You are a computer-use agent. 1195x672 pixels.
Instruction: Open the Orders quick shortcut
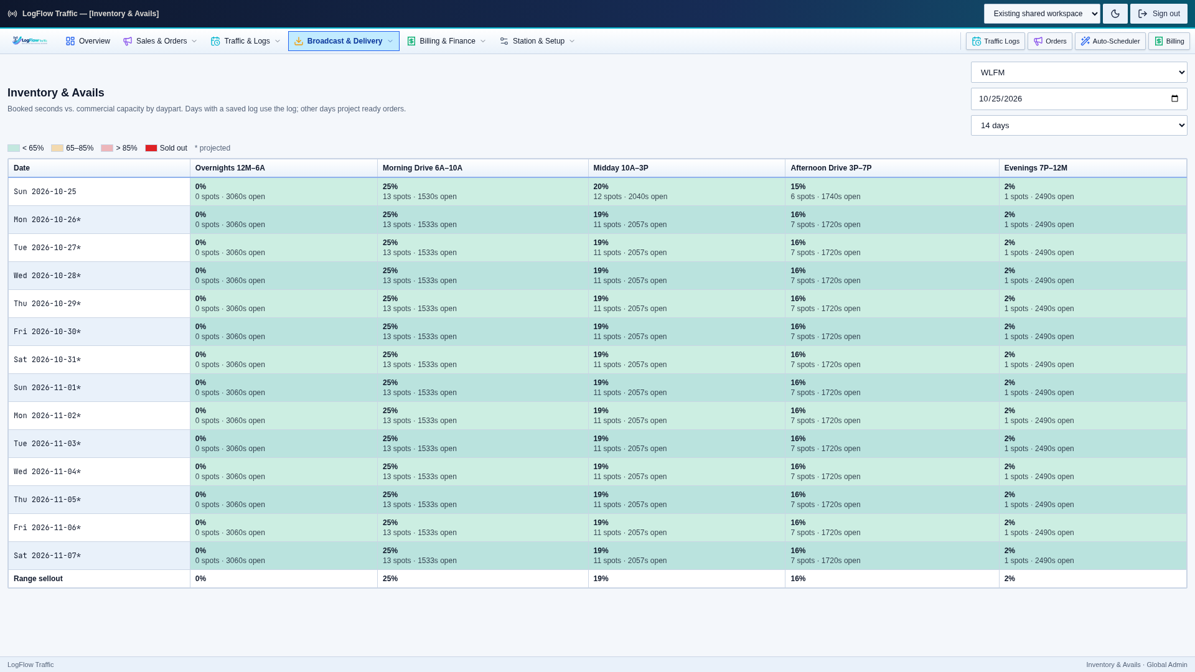(x=1049, y=41)
